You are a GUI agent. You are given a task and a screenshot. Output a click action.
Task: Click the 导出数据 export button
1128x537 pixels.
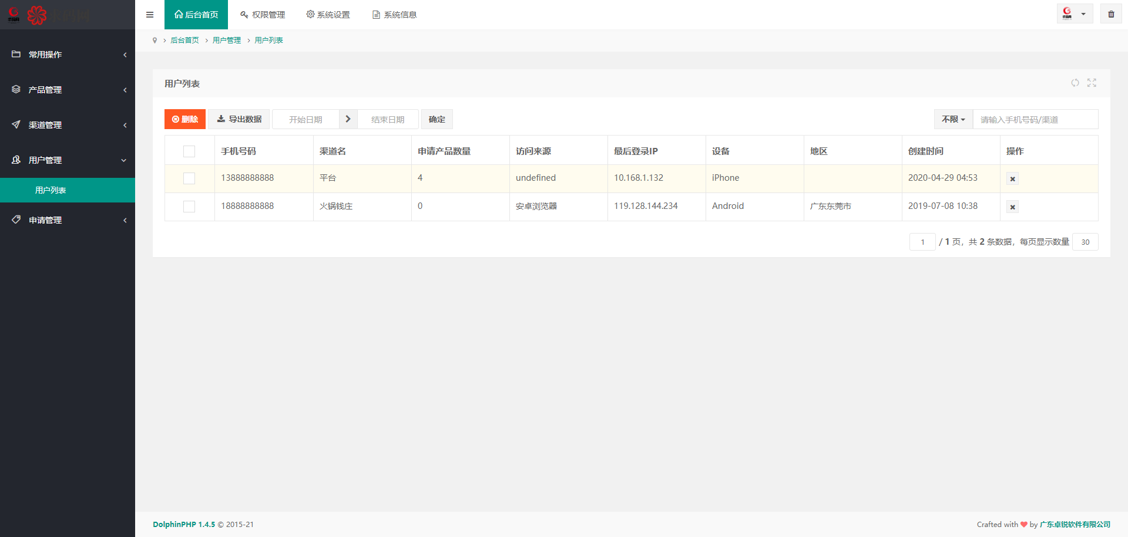pyautogui.click(x=239, y=119)
